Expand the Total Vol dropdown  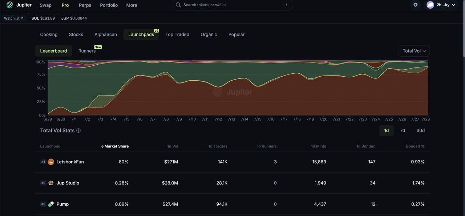pos(414,51)
